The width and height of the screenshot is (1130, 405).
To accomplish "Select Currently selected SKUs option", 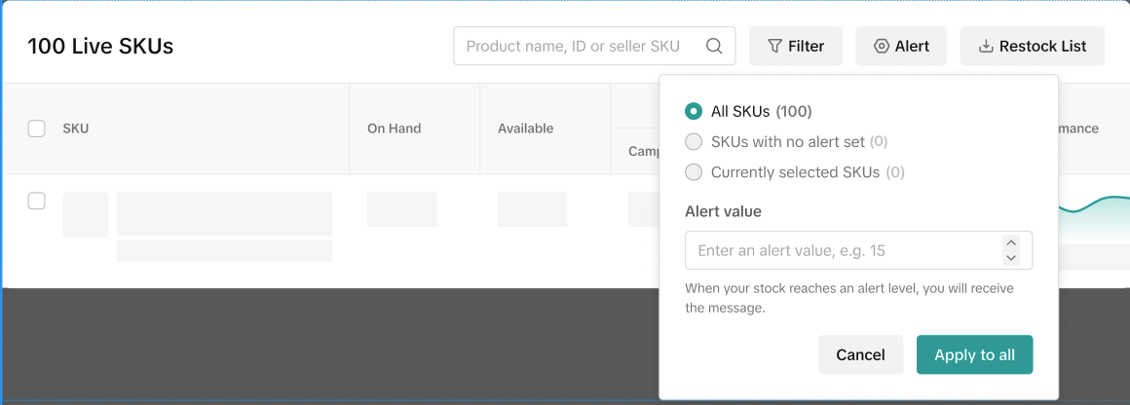I will [694, 172].
